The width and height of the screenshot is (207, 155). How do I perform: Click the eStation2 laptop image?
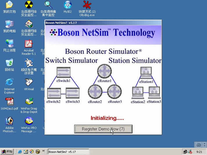138,93
